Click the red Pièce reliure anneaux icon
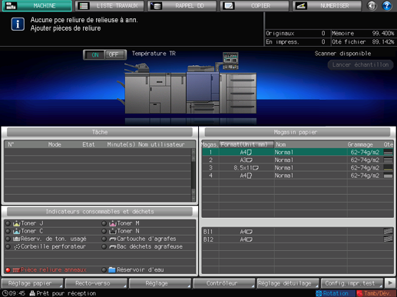The image size is (397, 297). (16, 270)
